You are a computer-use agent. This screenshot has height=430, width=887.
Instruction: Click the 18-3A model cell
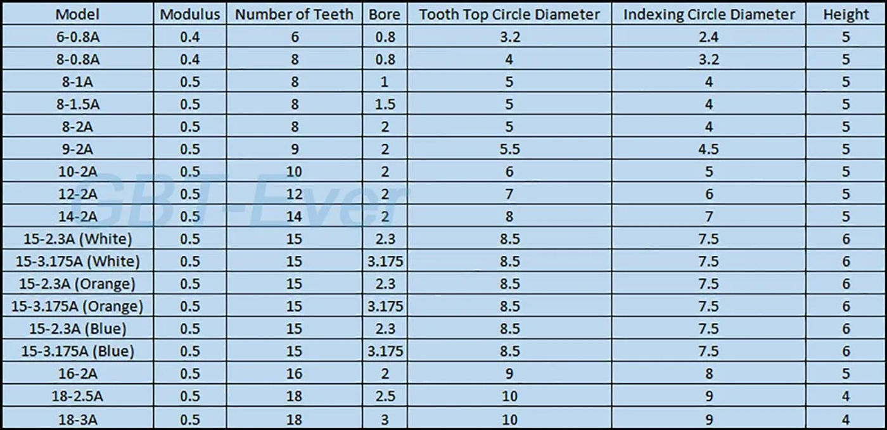click(x=77, y=419)
